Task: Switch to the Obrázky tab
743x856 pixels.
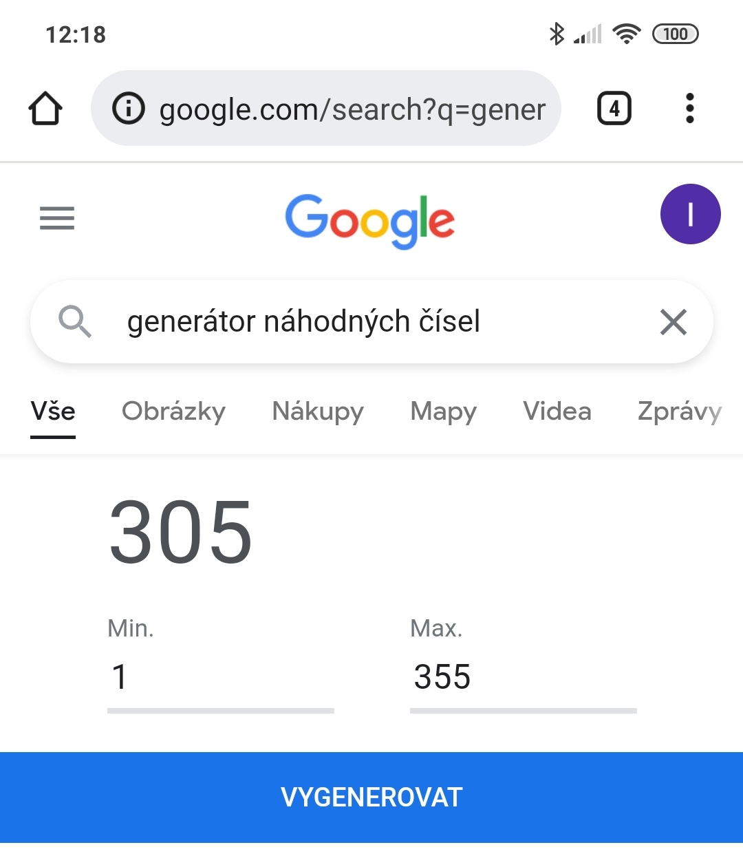Action: 173,411
